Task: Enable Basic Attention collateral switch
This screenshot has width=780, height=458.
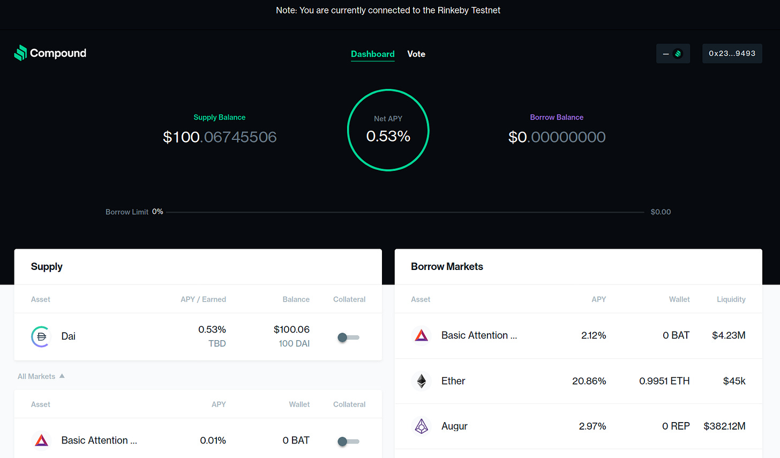Action: (x=349, y=441)
